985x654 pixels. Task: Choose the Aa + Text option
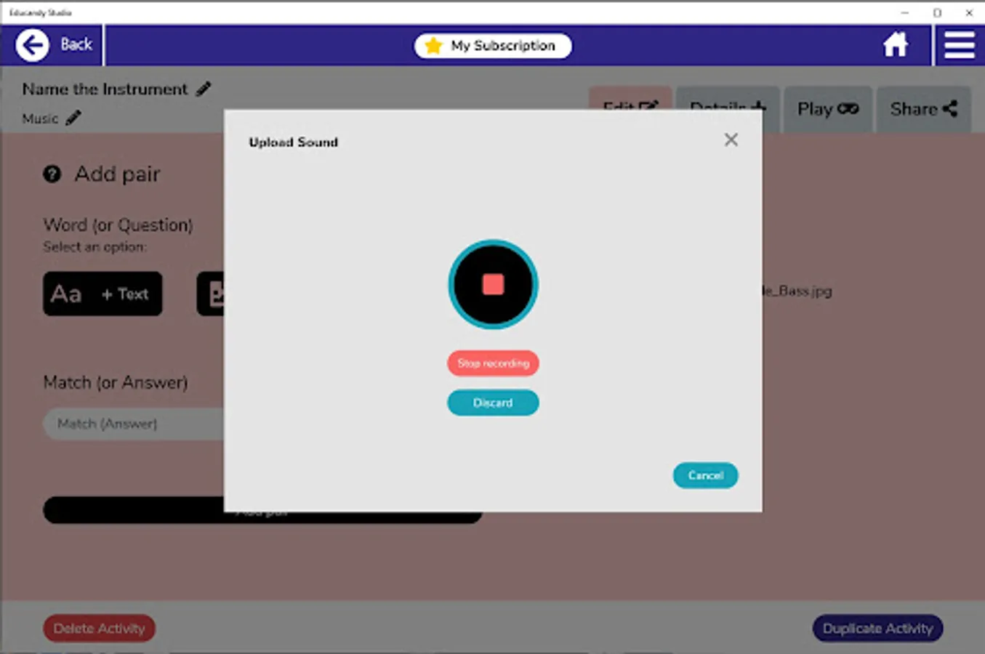102,294
